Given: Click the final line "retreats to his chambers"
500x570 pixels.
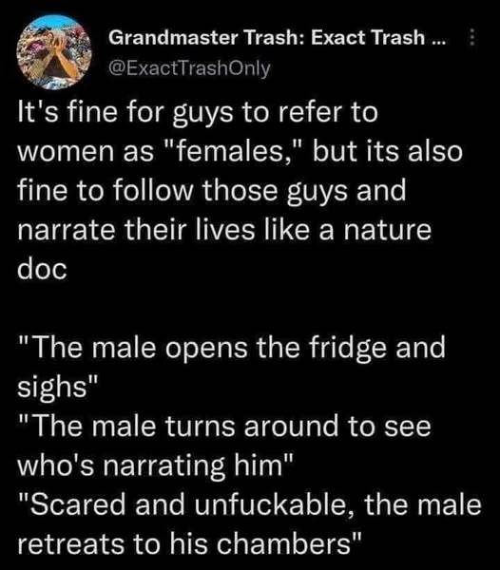Looking at the screenshot, I should [x=190, y=544].
